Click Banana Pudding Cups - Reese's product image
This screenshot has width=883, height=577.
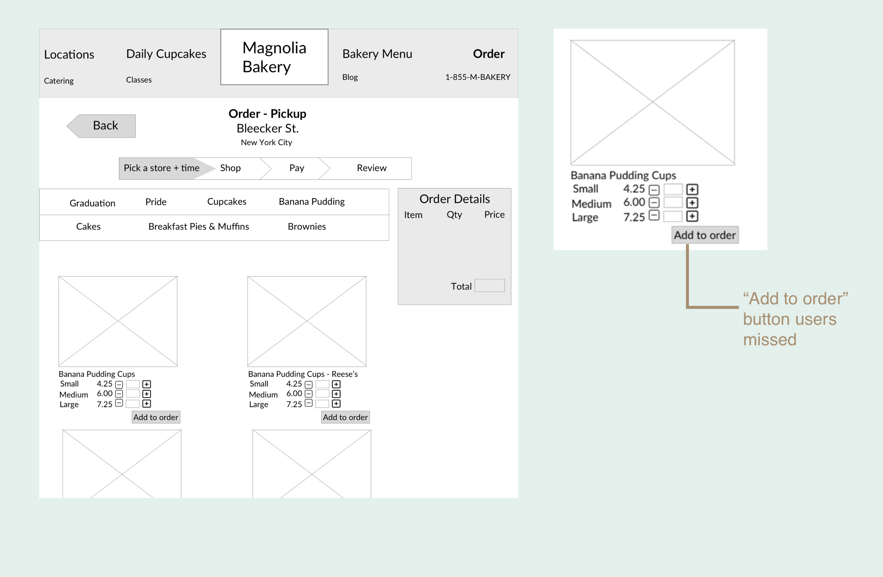[x=307, y=321]
